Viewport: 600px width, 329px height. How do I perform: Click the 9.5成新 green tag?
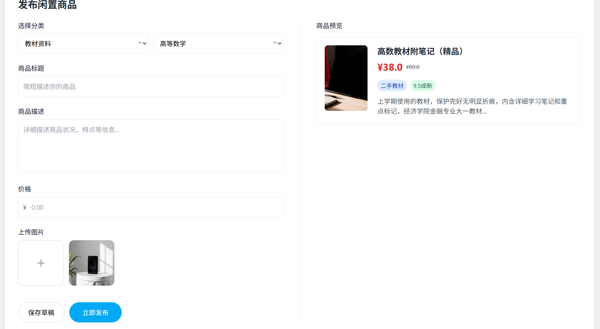click(x=423, y=86)
